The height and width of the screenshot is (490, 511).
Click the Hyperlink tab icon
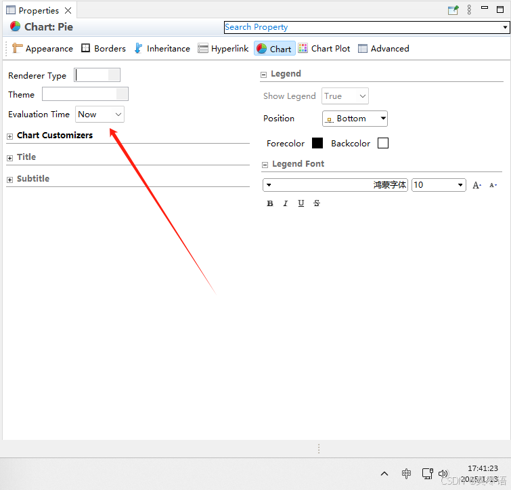[x=202, y=48]
